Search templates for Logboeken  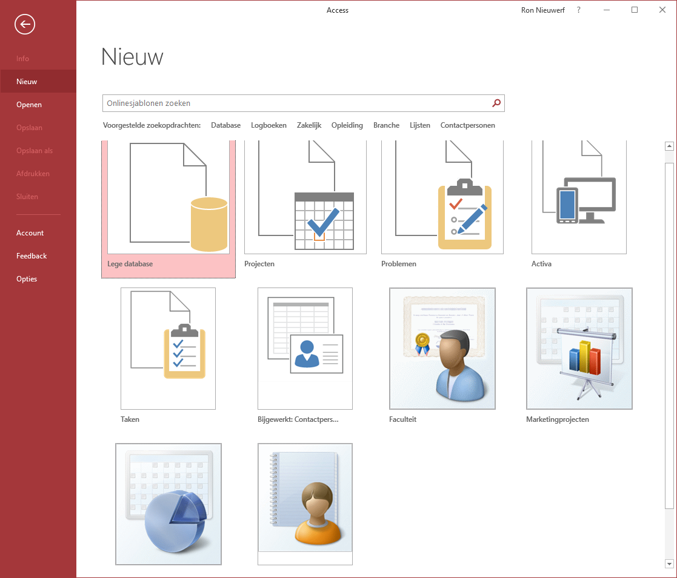tap(268, 125)
